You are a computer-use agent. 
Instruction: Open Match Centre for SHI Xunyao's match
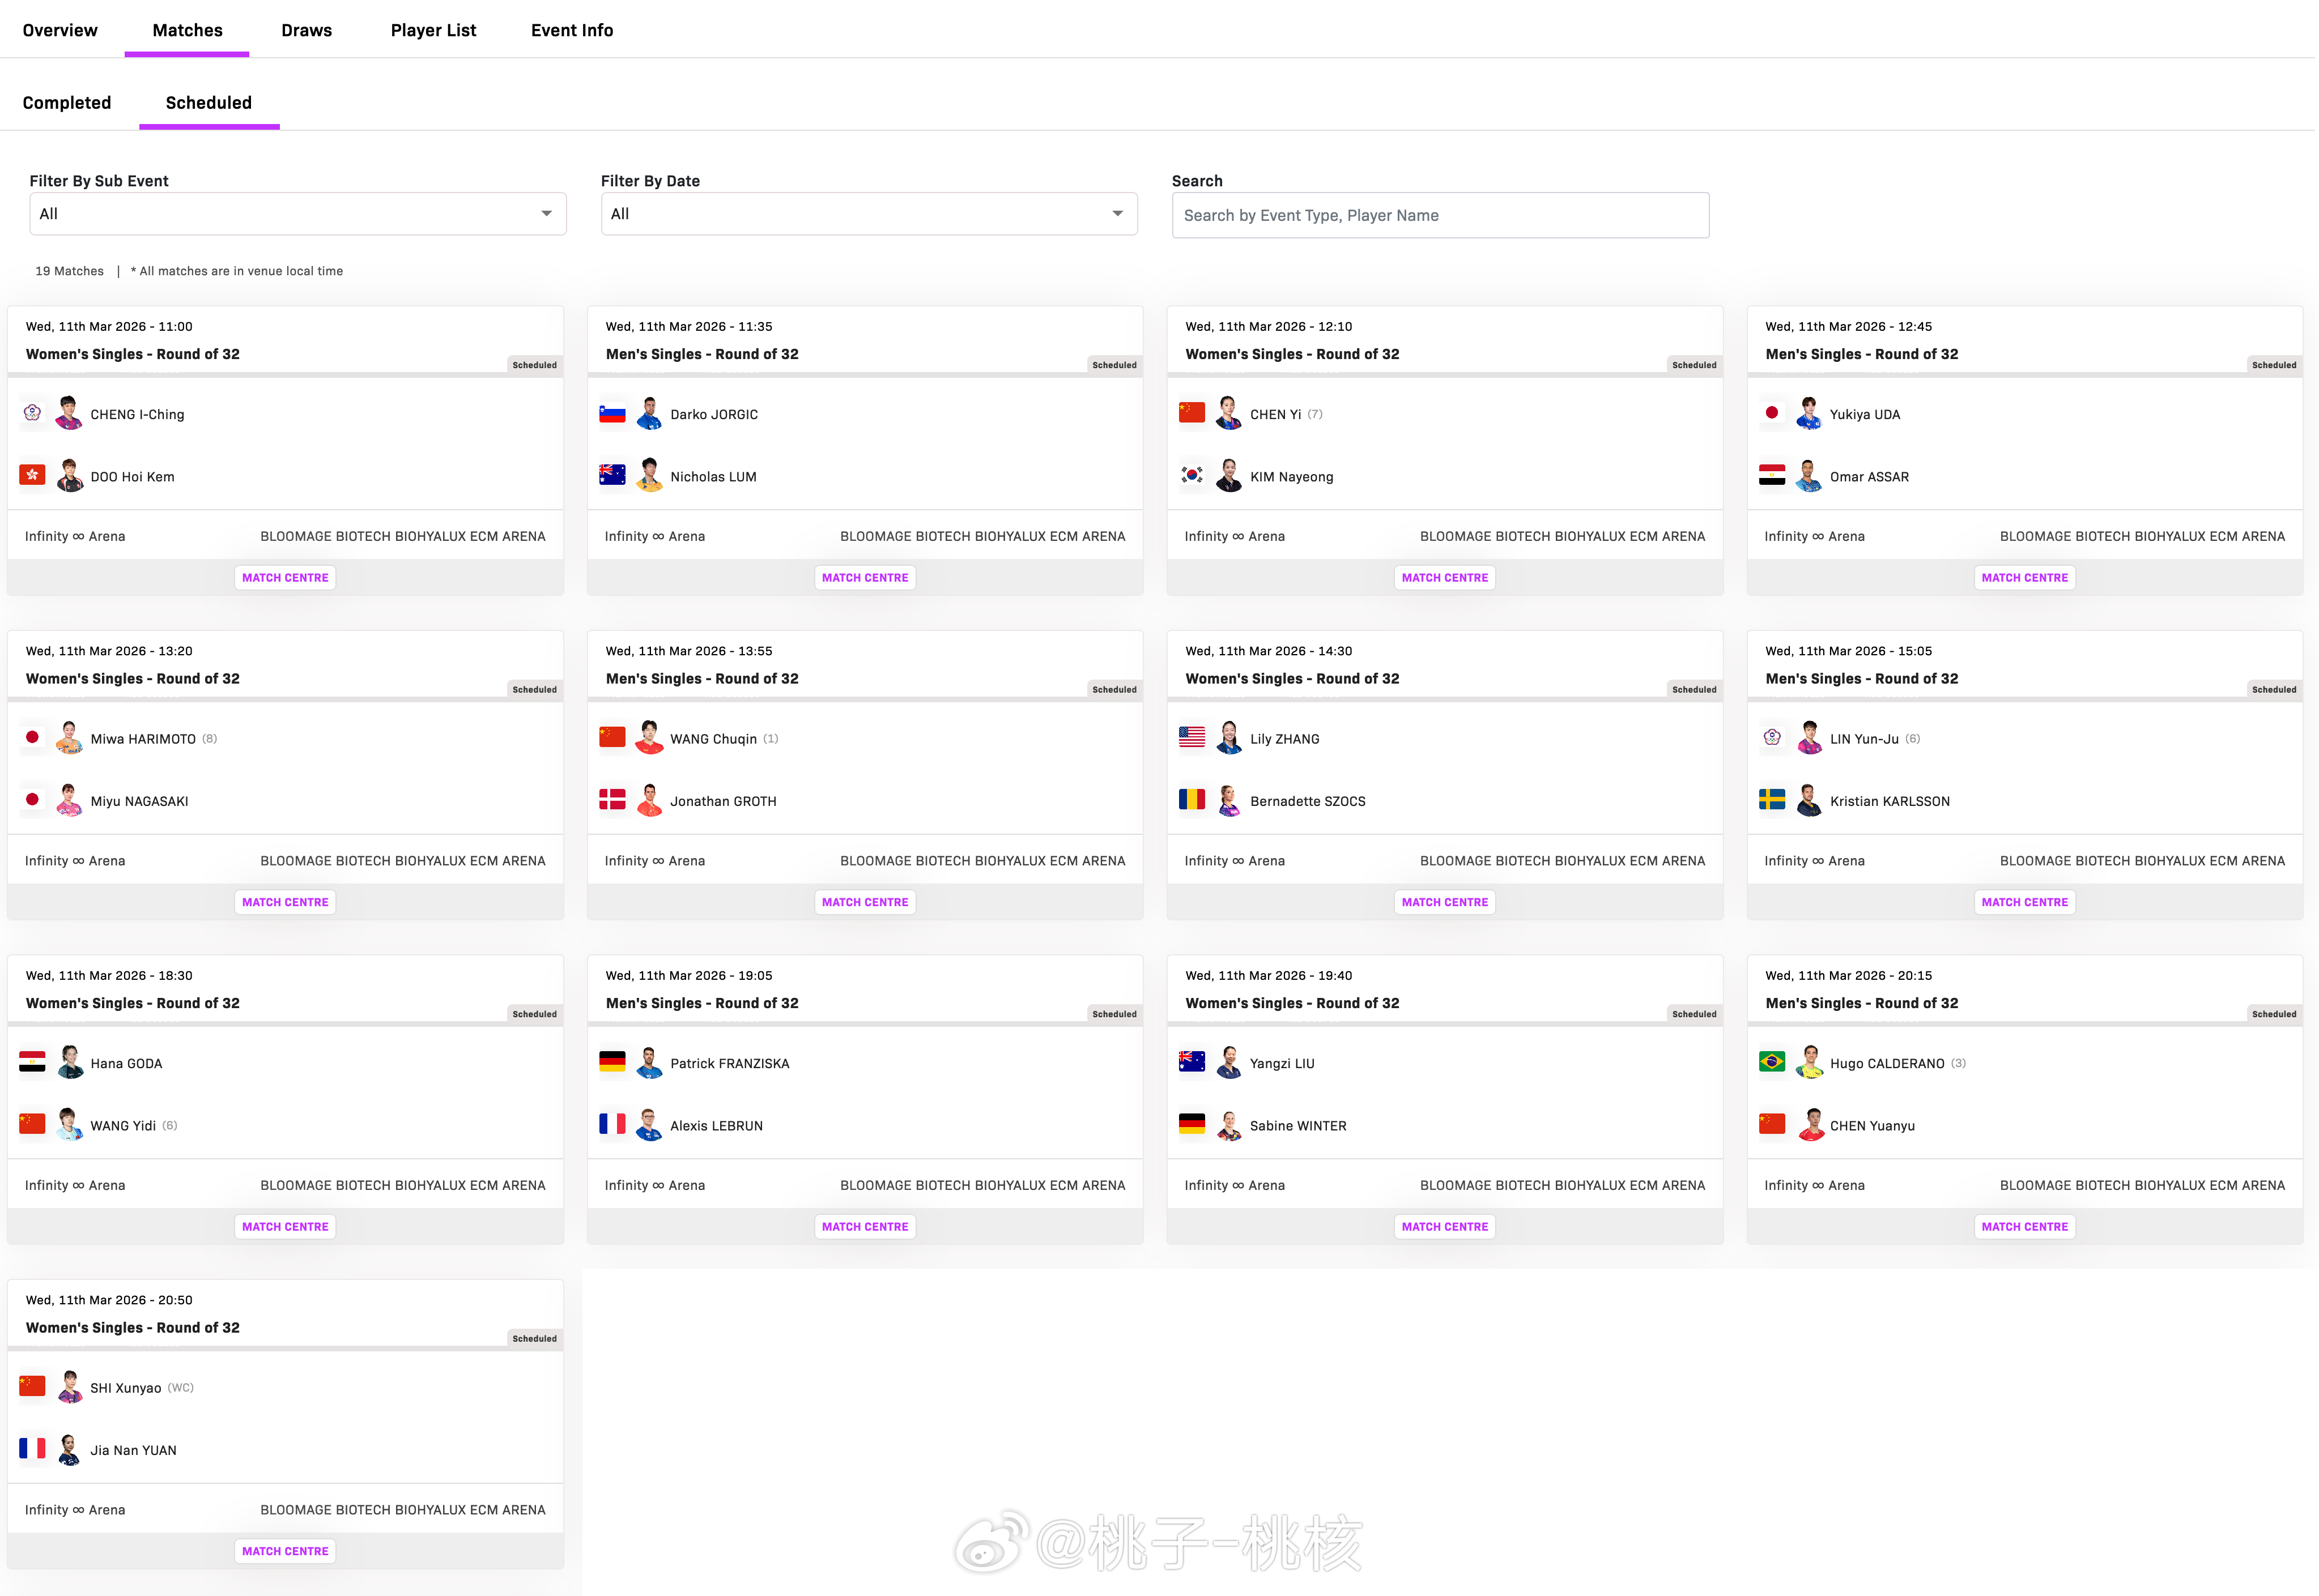tap(285, 1551)
